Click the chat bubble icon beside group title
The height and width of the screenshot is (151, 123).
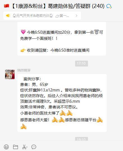click(109, 6)
